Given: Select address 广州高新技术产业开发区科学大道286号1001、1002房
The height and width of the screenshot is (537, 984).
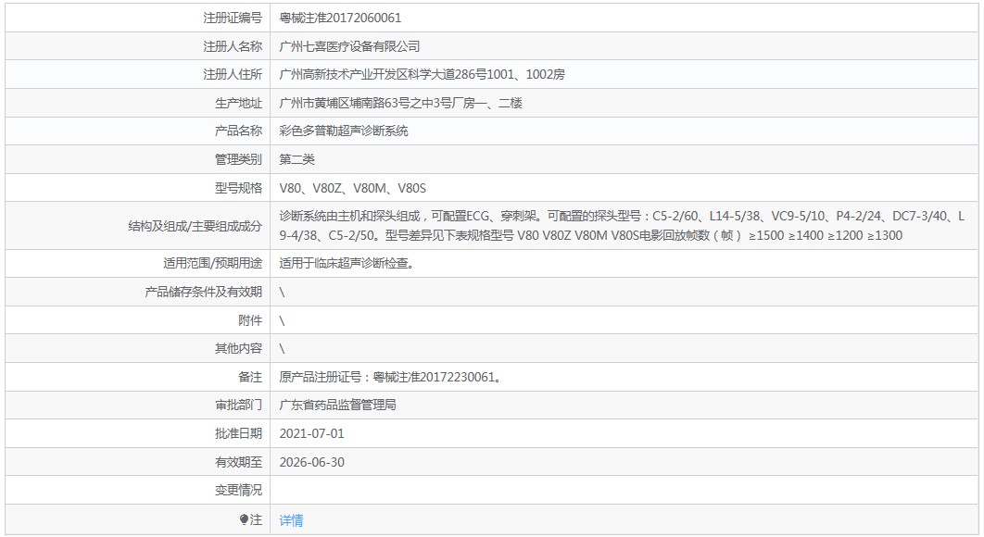Looking at the screenshot, I should [x=422, y=74].
